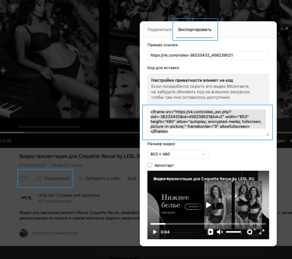Click the LESL.RU channel avatar
292x259 pixels.
pyautogui.click(x=27, y=198)
